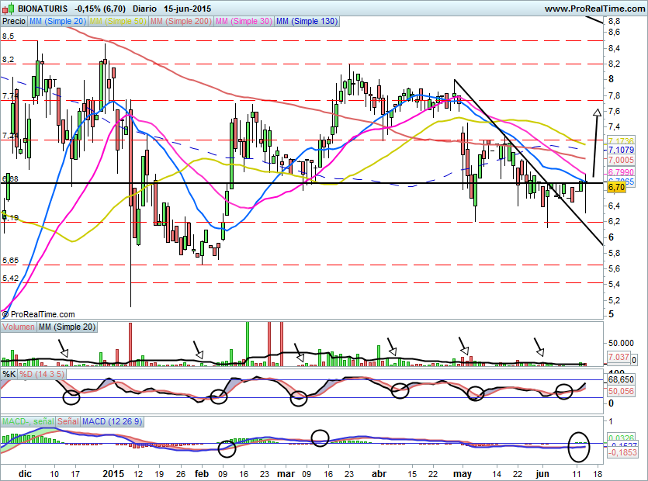Select the MM (Simple 20) price indicator label

[57, 22]
